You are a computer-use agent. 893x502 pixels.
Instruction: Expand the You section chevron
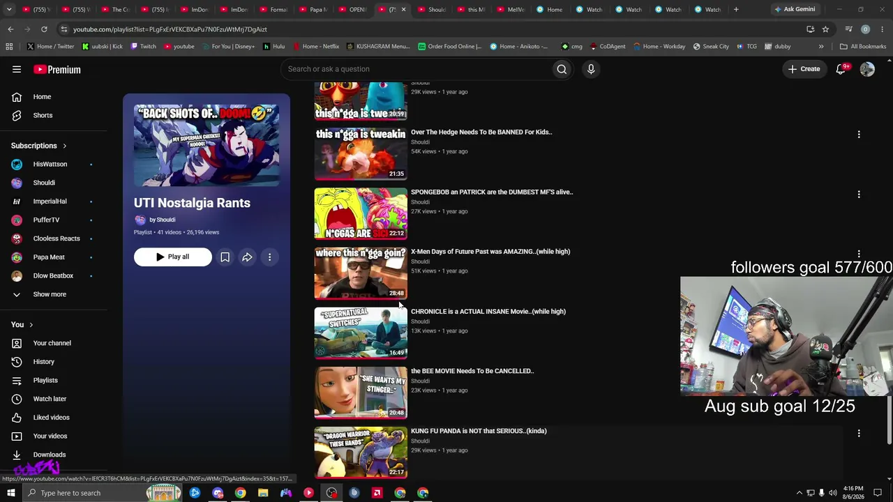click(x=31, y=324)
